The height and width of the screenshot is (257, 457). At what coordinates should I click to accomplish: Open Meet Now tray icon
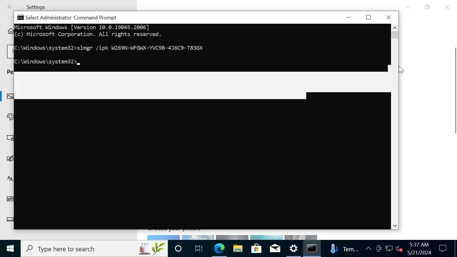(379, 249)
